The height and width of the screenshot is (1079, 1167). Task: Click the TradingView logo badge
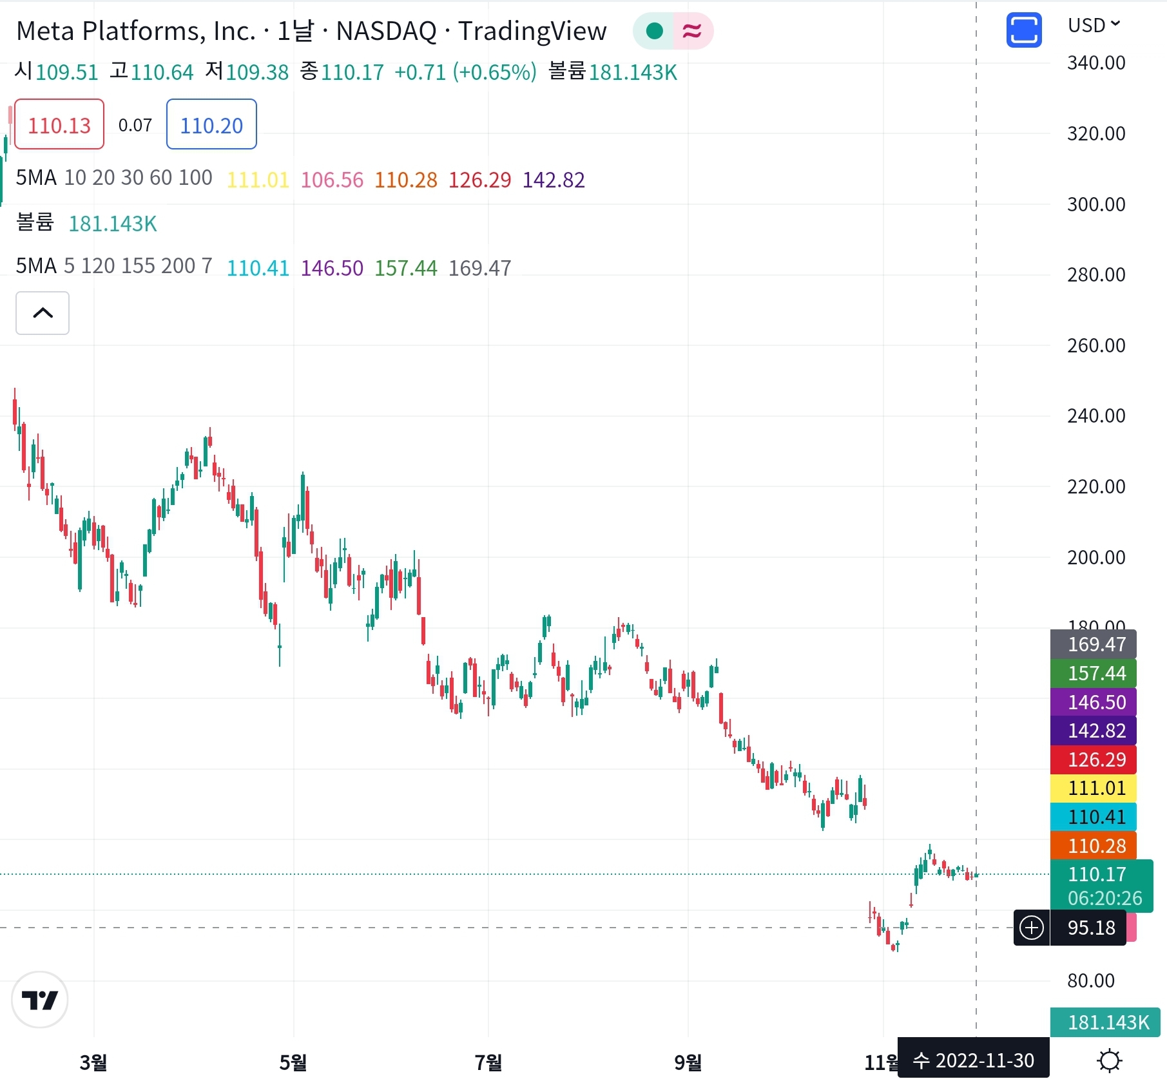click(39, 1000)
